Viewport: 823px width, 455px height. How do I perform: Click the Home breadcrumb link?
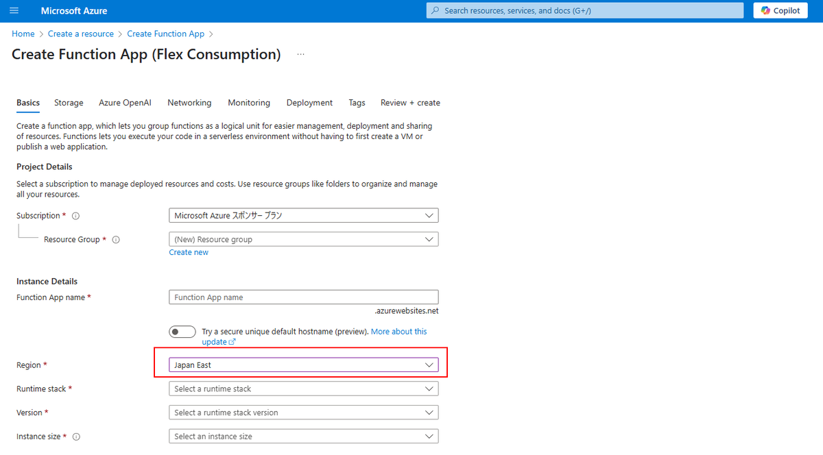pos(23,34)
